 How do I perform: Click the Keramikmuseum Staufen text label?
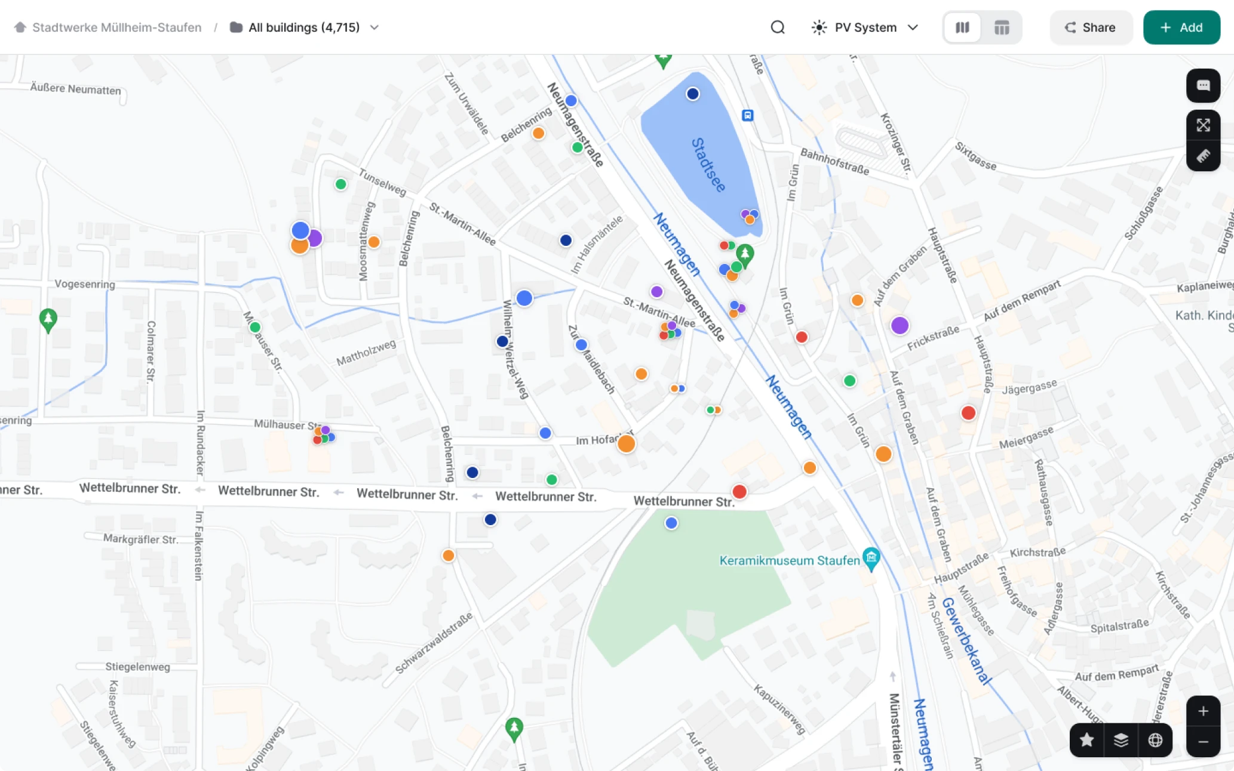(789, 560)
